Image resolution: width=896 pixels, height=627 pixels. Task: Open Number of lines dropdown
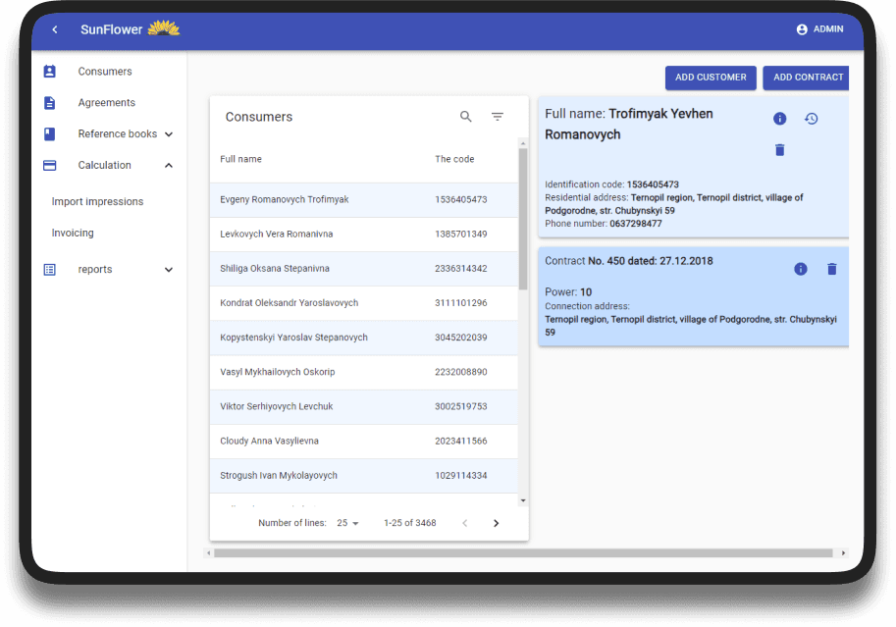pos(347,523)
